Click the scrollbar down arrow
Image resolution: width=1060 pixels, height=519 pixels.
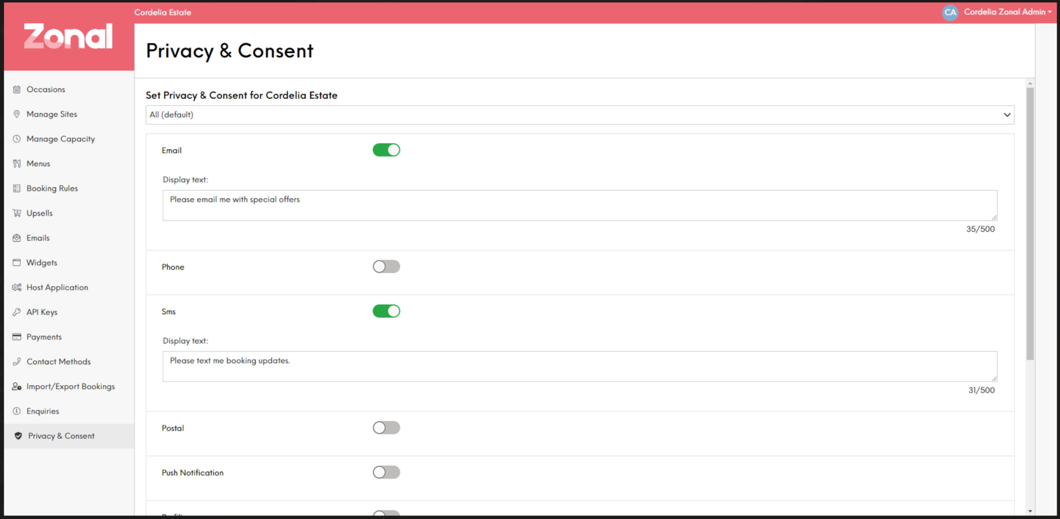(x=1030, y=511)
